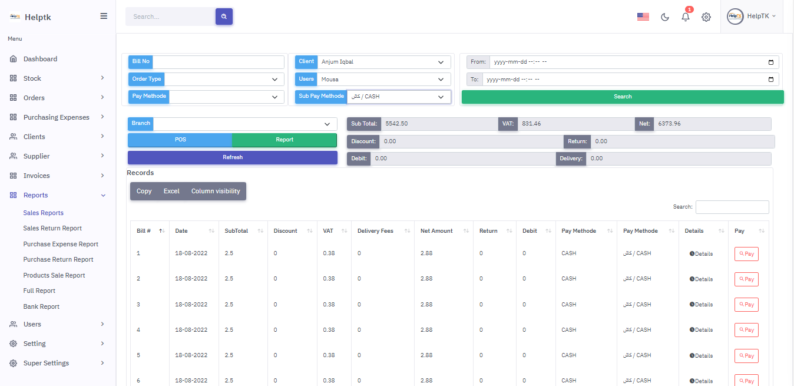Open the notifications bell
This screenshot has height=386, width=794.
[x=685, y=17]
